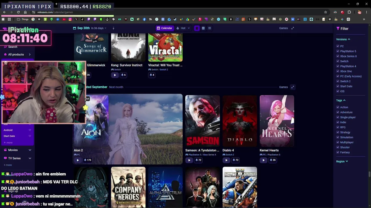Expand the September section with the fullscreen arrows
Screen dimensions: 371x208
292,87
